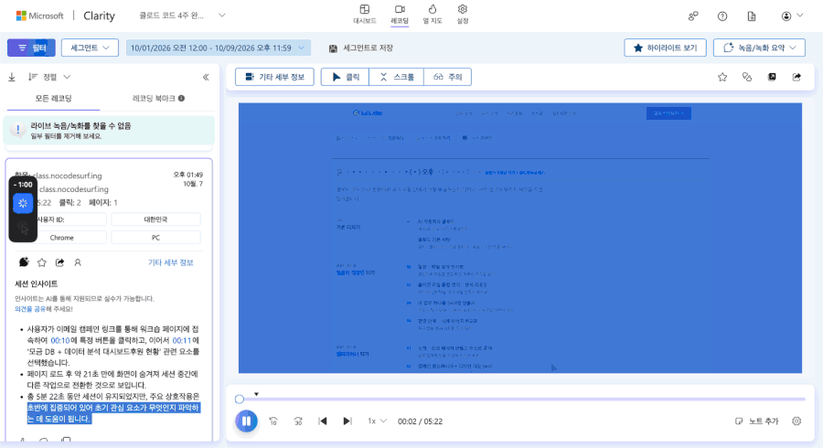This screenshot has height=448, width=823.
Task: Click the recording playback preview area
Action: (520, 238)
